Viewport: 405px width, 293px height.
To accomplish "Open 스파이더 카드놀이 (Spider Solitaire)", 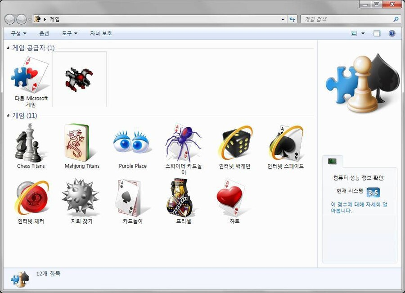I will click(x=183, y=144).
